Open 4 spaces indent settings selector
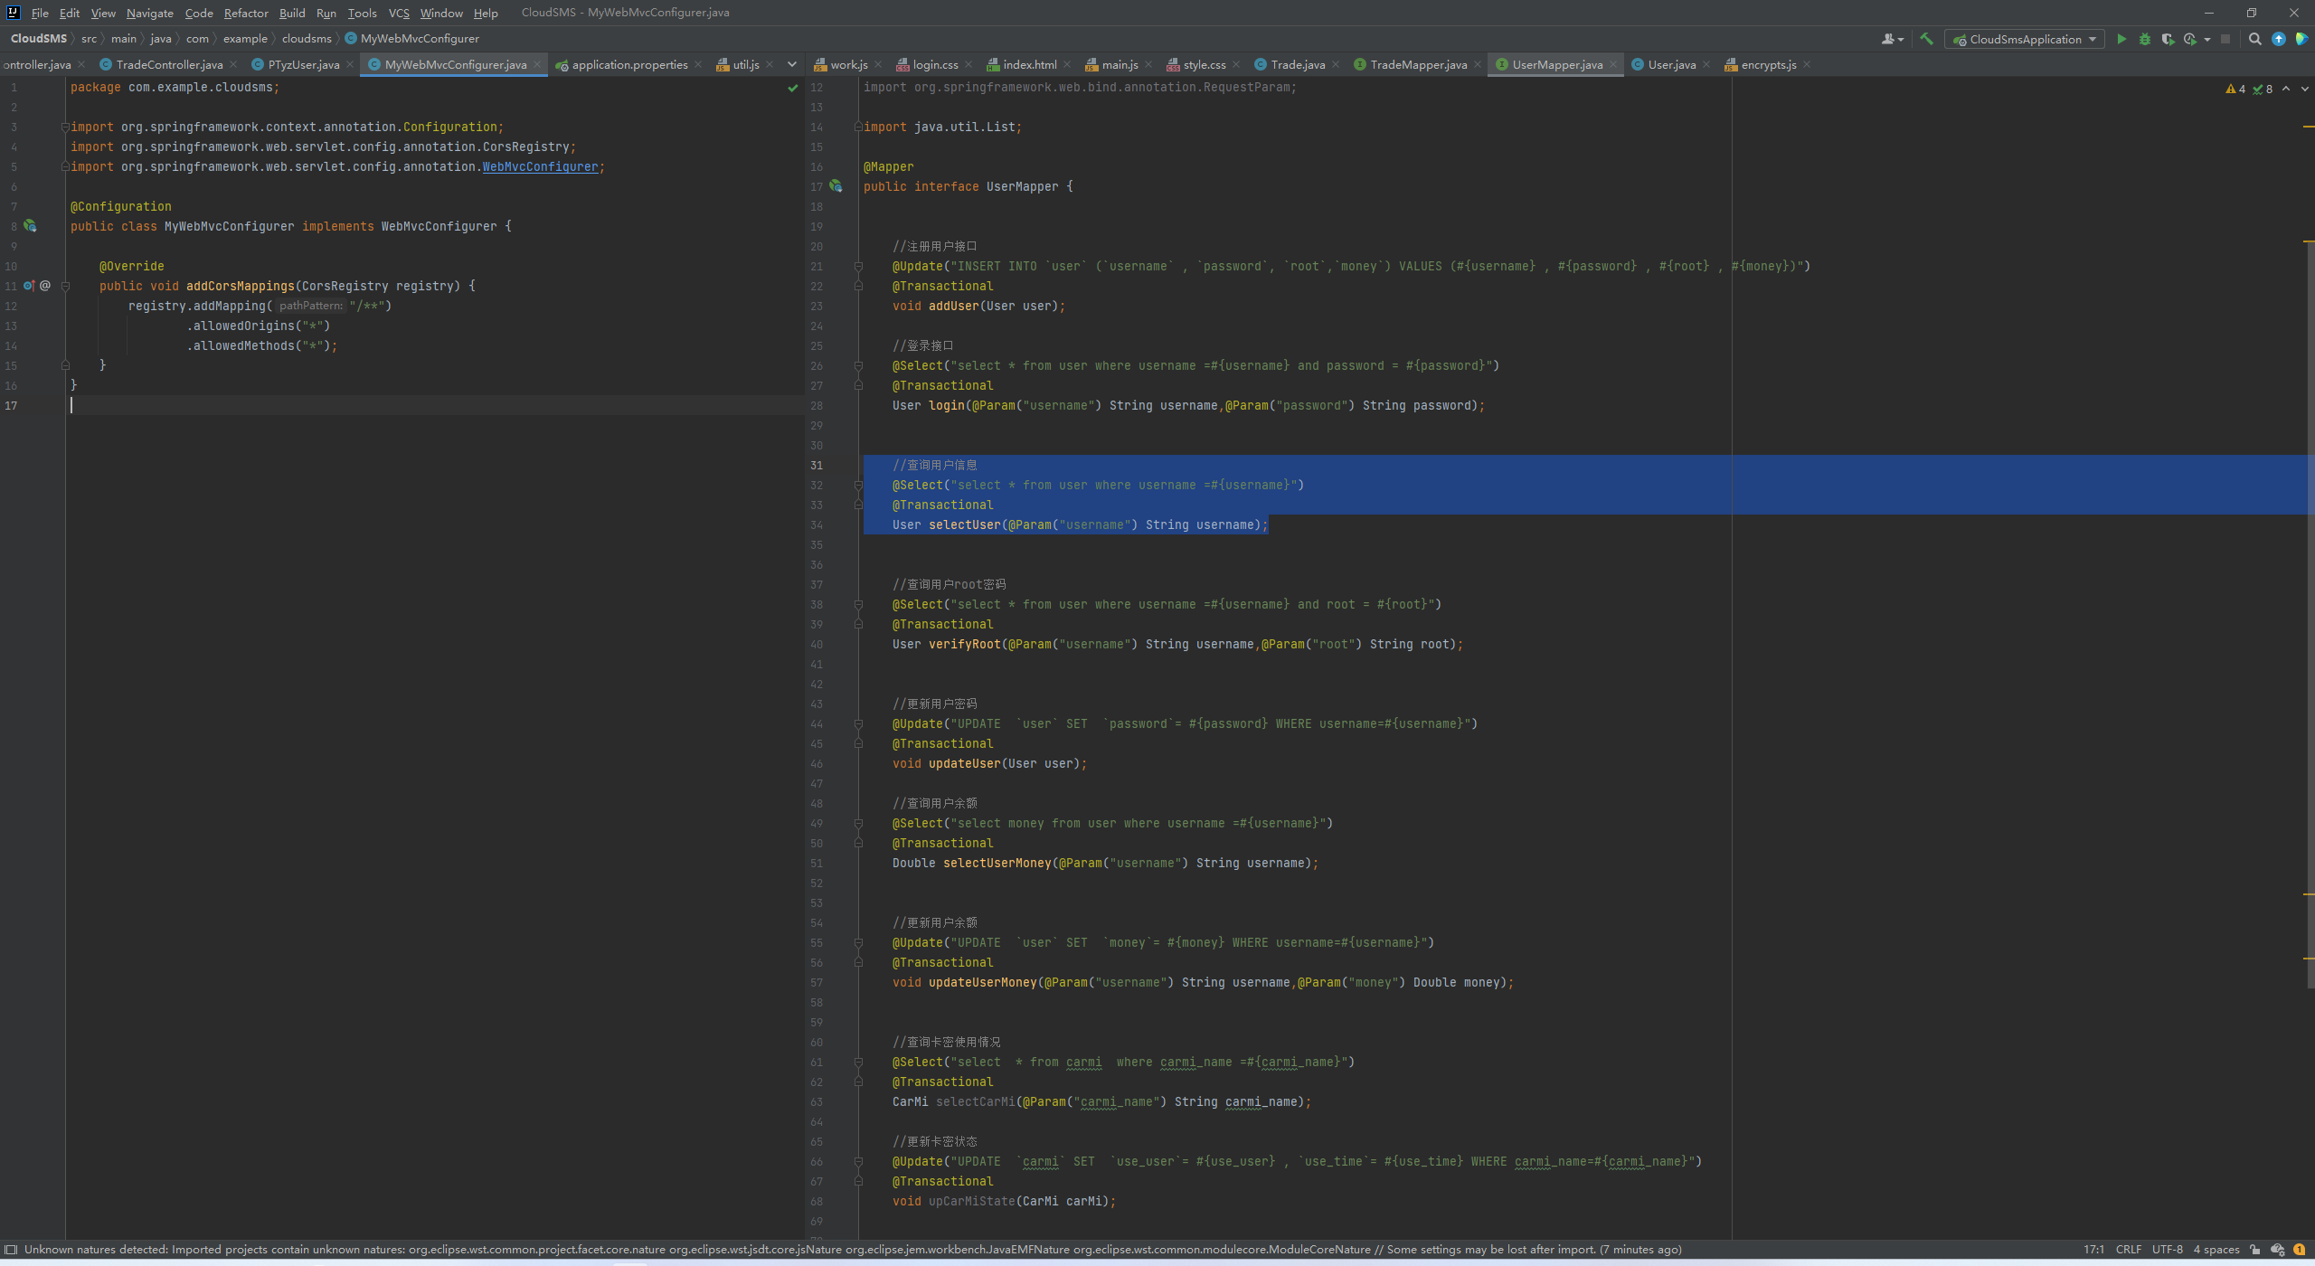This screenshot has height=1266, width=2315. click(2216, 1250)
